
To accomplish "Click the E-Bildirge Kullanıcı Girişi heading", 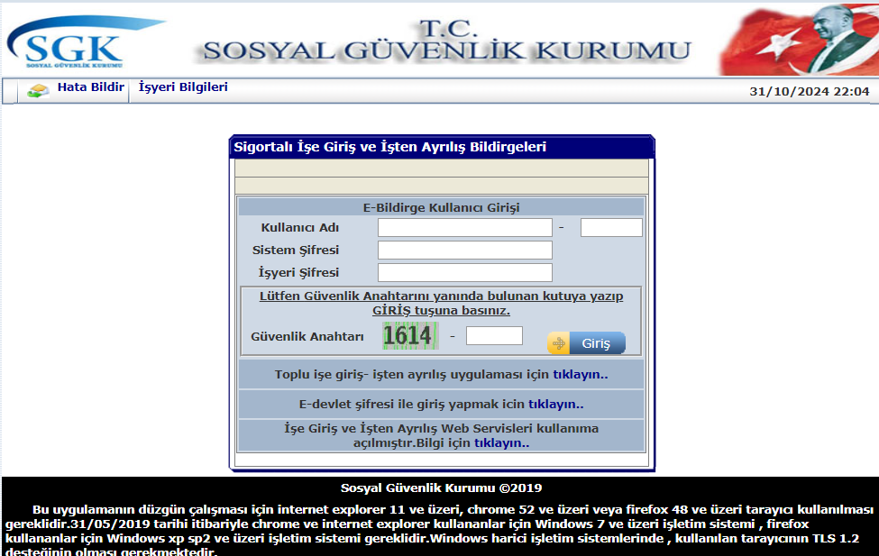I will point(441,207).
